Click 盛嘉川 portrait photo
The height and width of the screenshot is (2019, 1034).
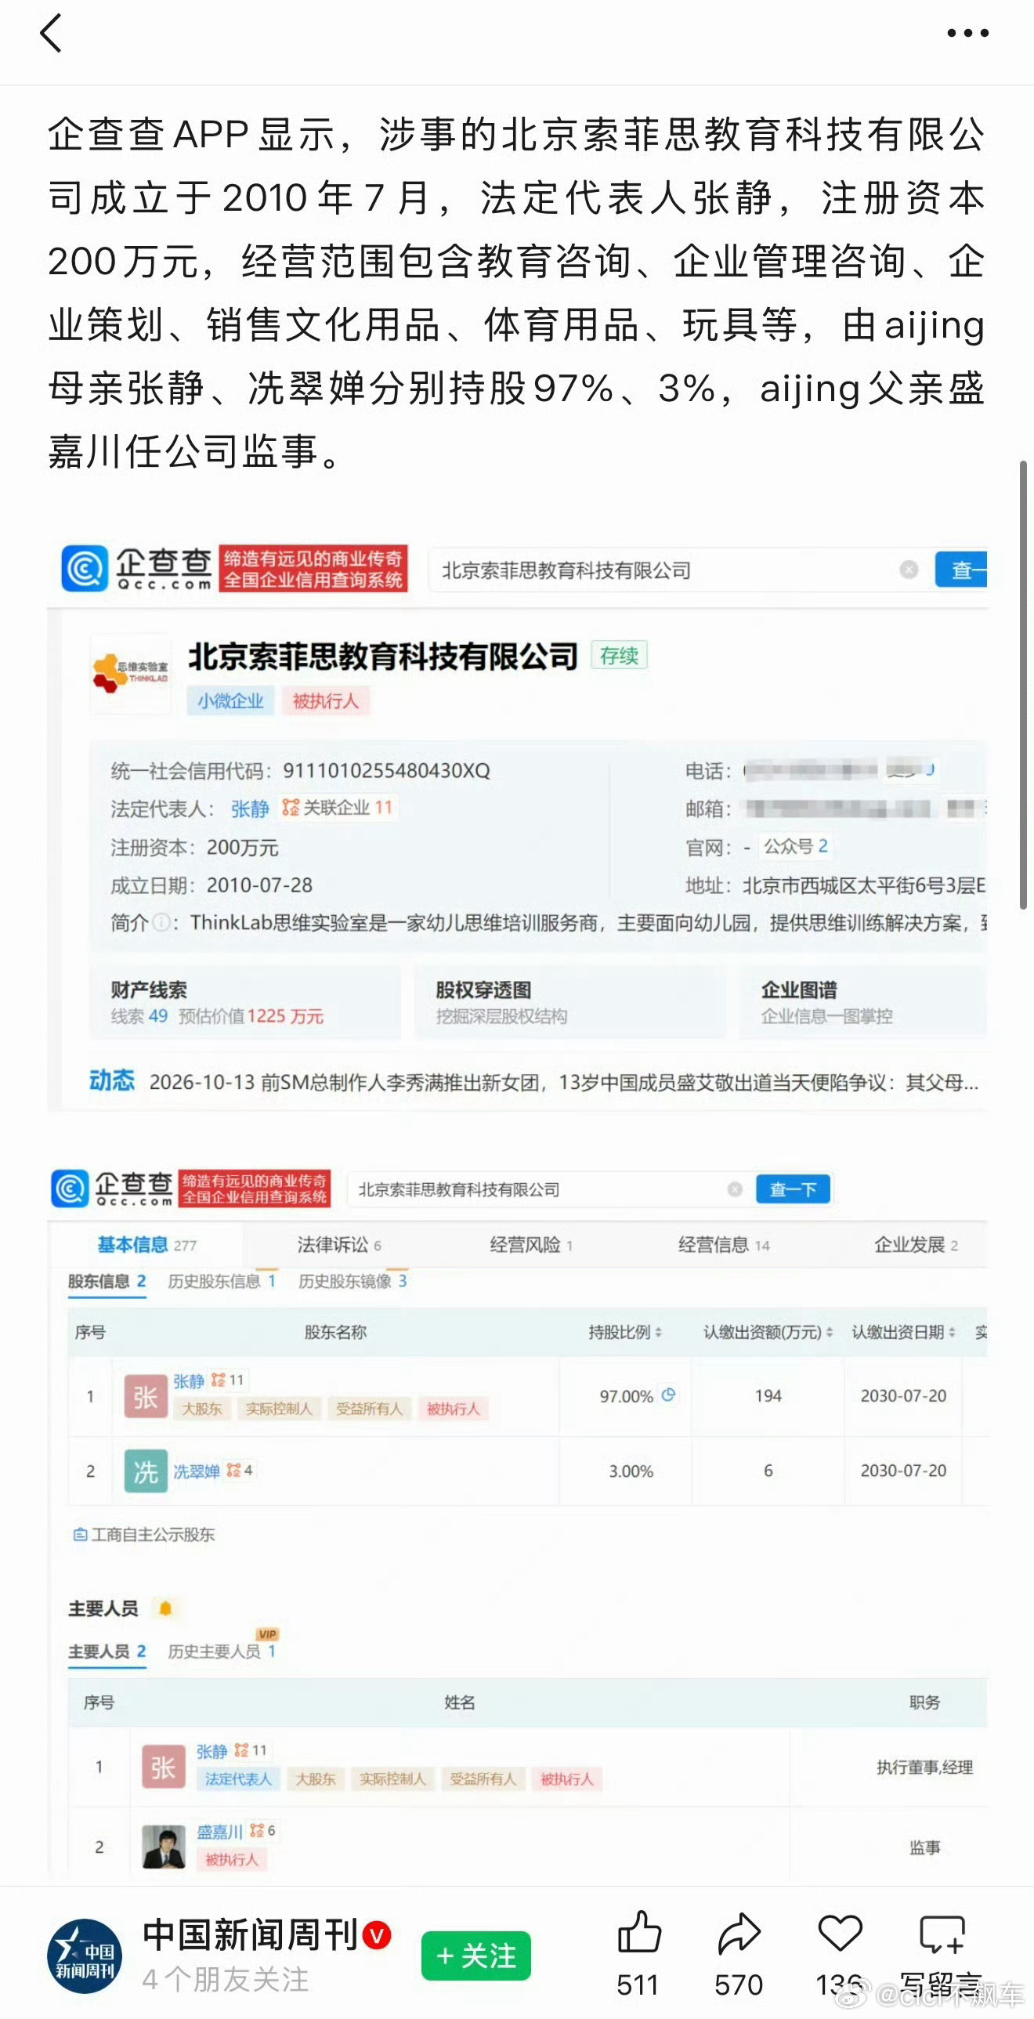click(x=164, y=1847)
